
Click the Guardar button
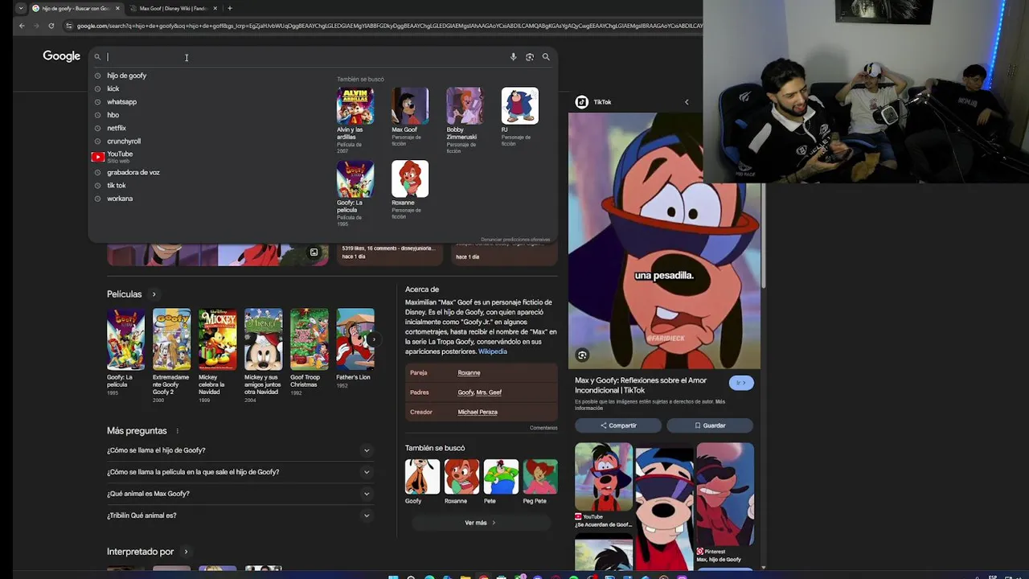pos(710,425)
